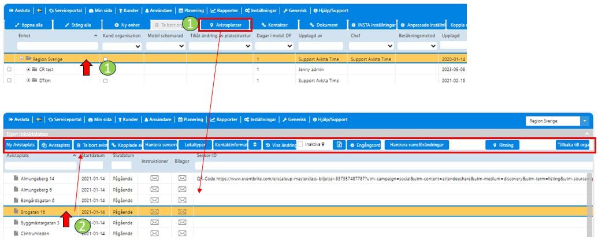
Task: Open Instruktioner envelope for Centrumleden
Action: tap(154, 234)
